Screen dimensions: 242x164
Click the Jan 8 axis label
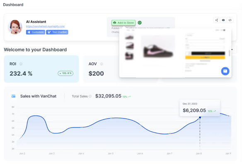pyautogui.click(x=199, y=153)
